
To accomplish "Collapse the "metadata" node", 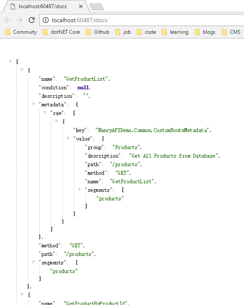I will click(x=33, y=104).
